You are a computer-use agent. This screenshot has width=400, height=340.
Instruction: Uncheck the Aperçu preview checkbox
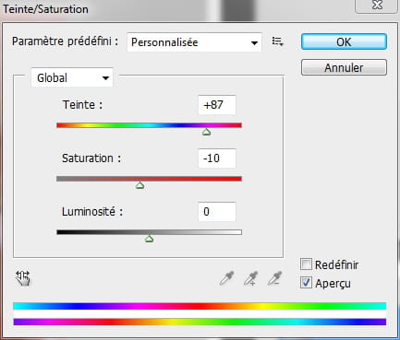point(306,283)
